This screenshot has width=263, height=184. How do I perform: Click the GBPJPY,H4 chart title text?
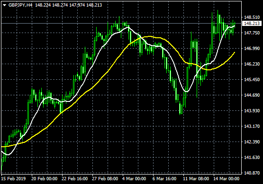[20, 5]
